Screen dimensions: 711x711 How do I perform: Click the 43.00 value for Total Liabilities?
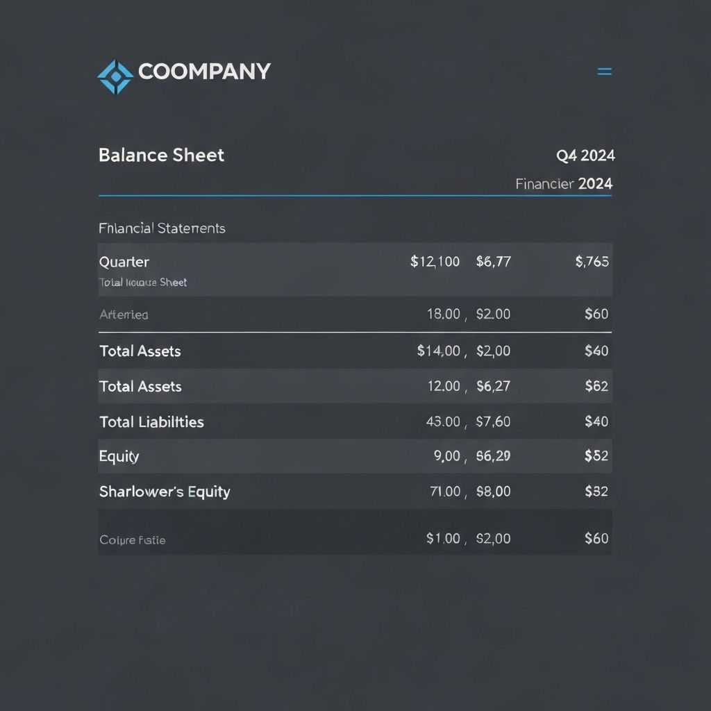[x=443, y=421]
